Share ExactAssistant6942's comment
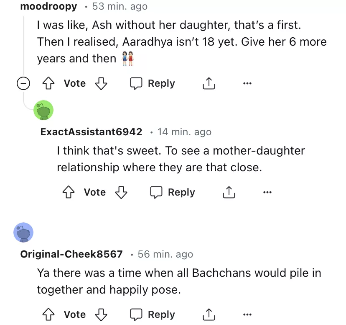 click(x=228, y=192)
